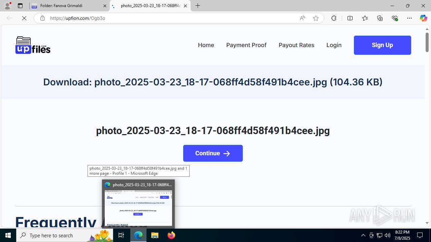Show hidden system tray icons
Screen dimensions: 431x242
click(363, 235)
